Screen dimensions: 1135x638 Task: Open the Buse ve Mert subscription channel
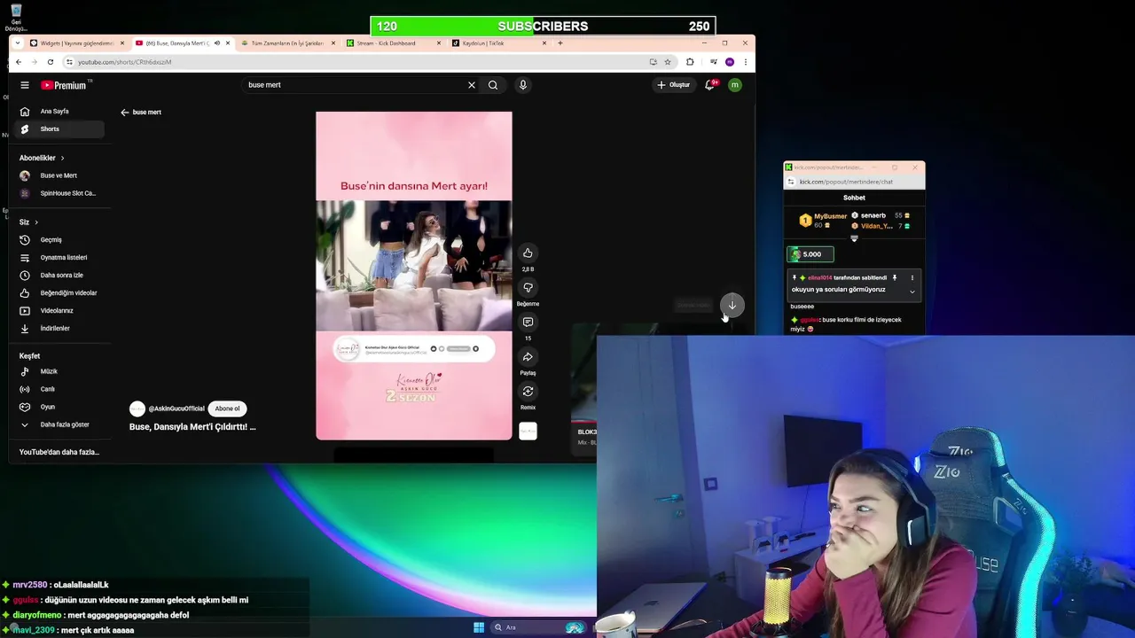tap(60, 176)
